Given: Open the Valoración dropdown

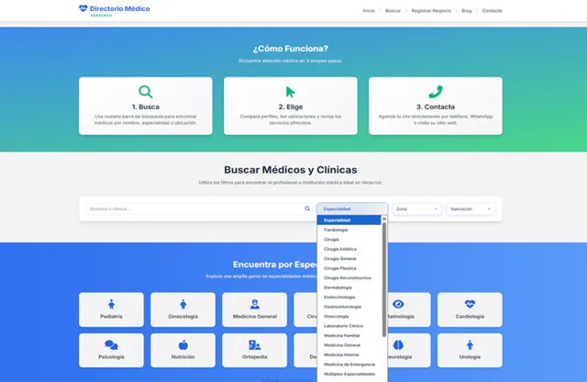Looking at the screenshot, I should [x=471, y=208].
